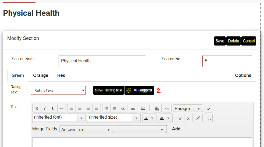Open the Answer Text merge fields dropdown

click(86, 130)
